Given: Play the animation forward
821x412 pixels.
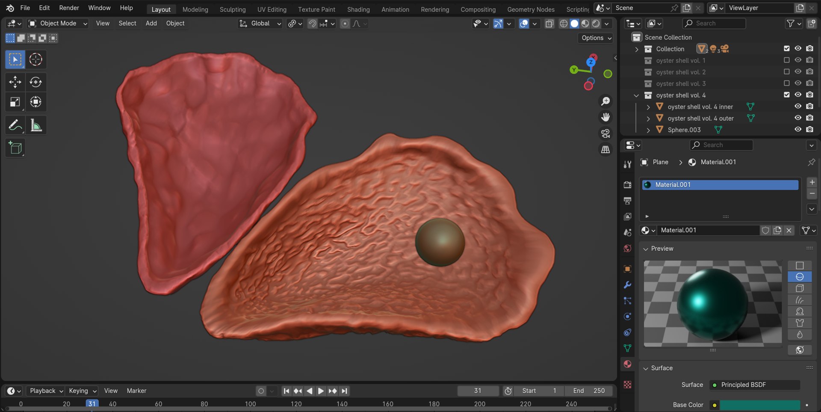Looking at the screenshot, I should coord(321,391).
